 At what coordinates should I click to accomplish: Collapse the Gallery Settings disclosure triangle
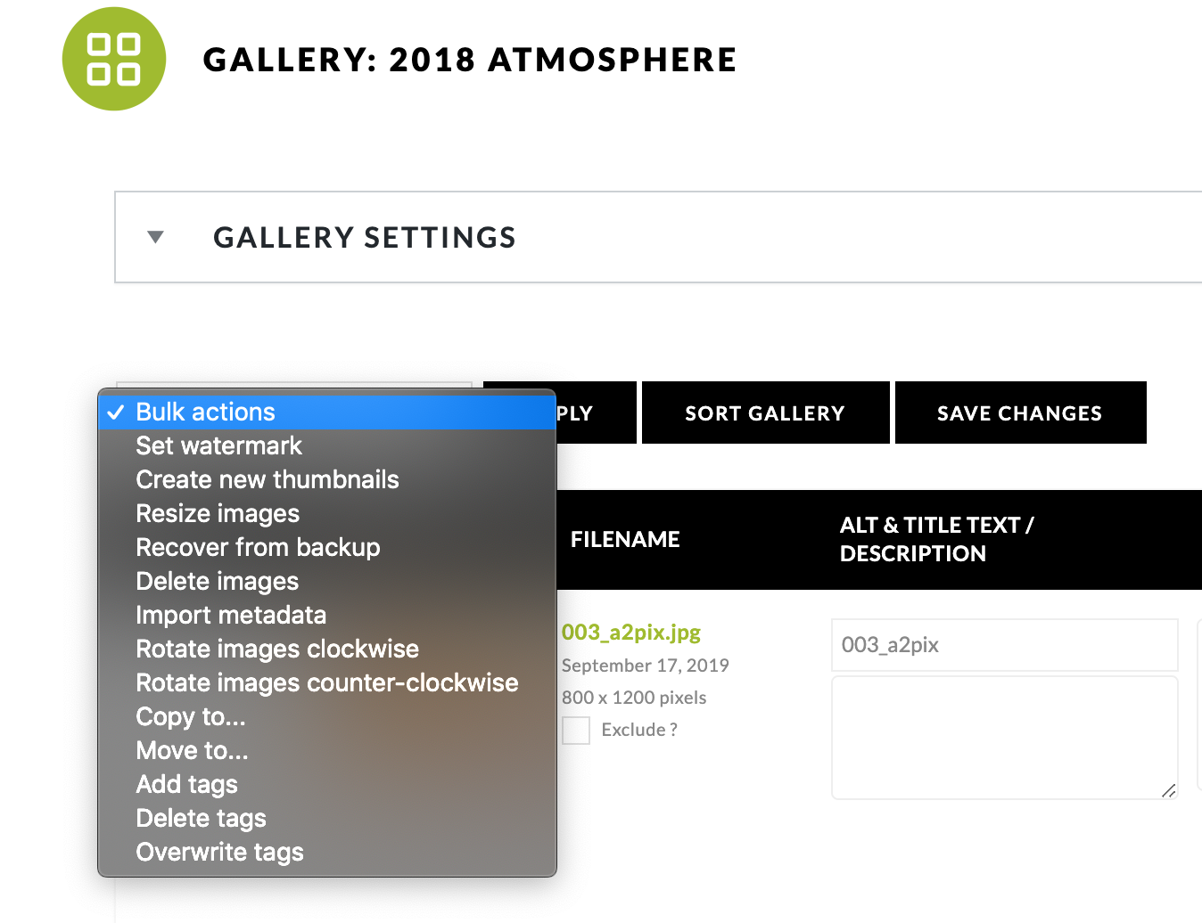[x=155, y=237]
